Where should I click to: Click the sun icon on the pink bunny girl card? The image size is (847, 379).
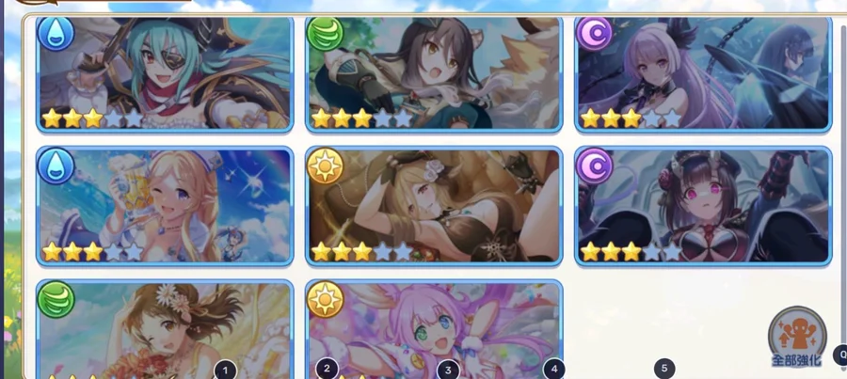[326, 299]
